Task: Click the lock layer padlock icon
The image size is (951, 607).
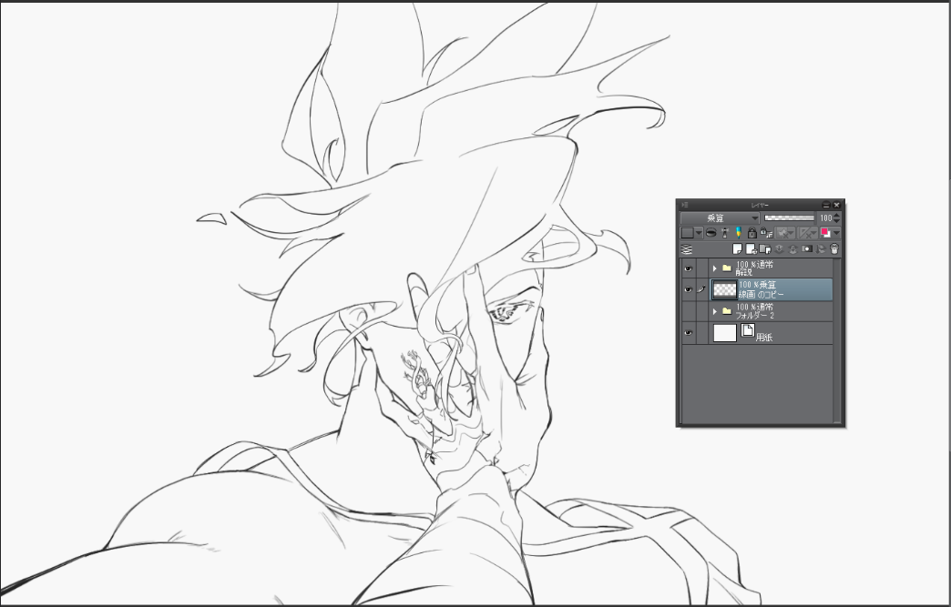Action: [x=752, y=233]
